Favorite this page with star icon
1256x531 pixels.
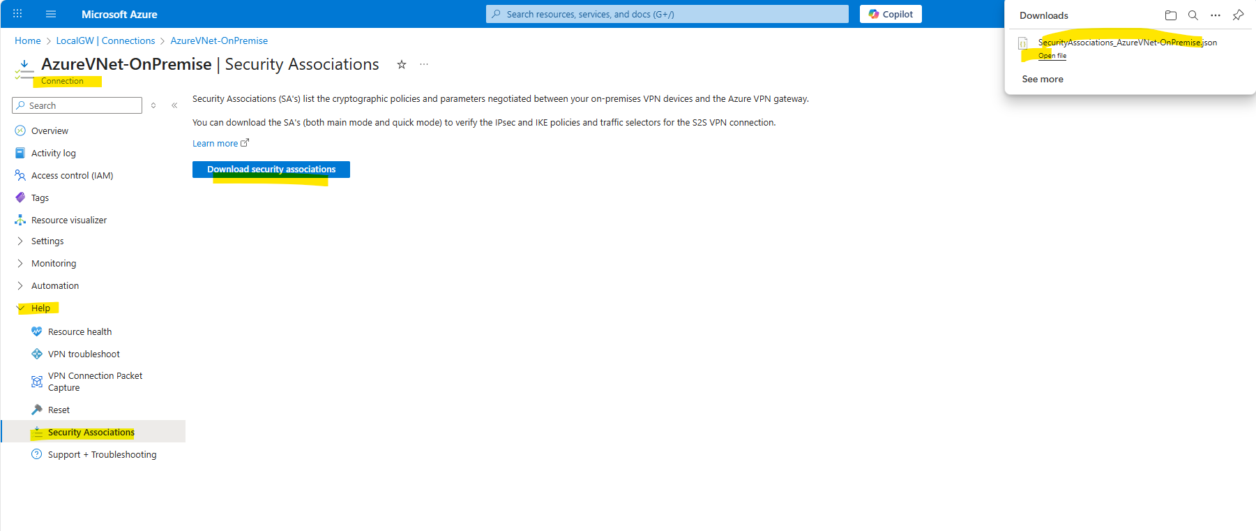(402, 64)
